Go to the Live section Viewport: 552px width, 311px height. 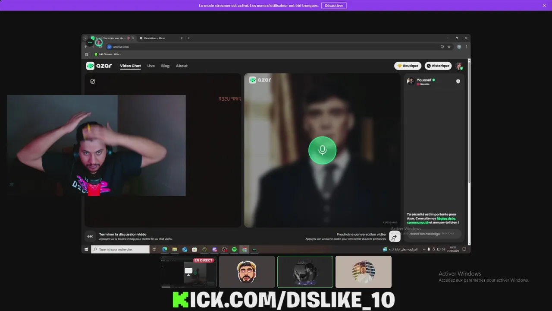[151, 66]
